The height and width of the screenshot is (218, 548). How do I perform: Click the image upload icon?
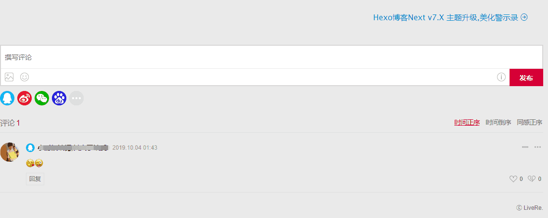(x=9, y=77)
